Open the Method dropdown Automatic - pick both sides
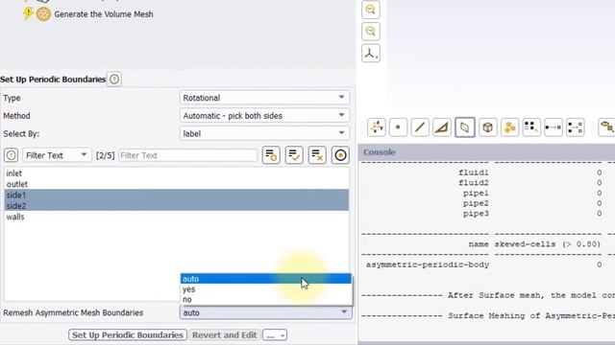Image resolution: width=615 pixels, height=345 pixels. click(x=264, y=116)
